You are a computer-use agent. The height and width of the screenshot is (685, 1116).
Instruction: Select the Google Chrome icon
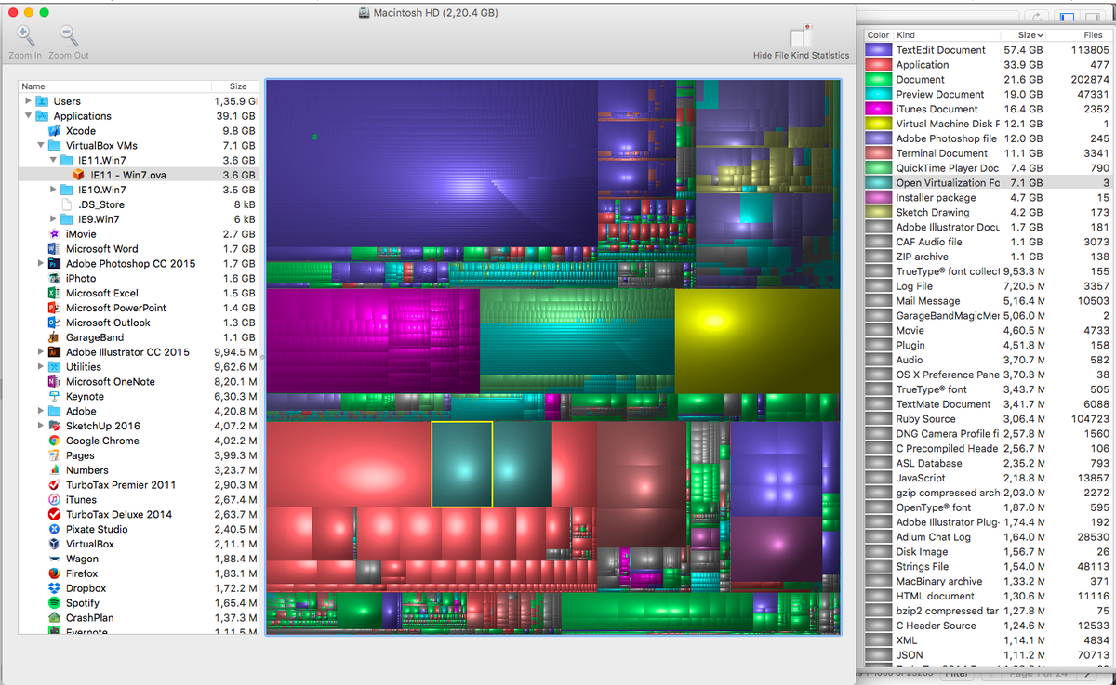coord(54,441)
